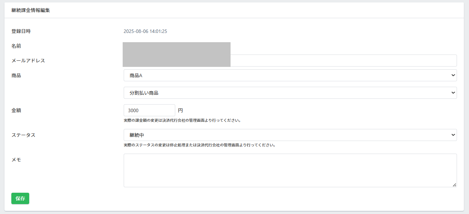This screenshot has width=469, height=214.
Task: Click the ステータス field label
Action: pyautogui.click(x=23, y=135)
